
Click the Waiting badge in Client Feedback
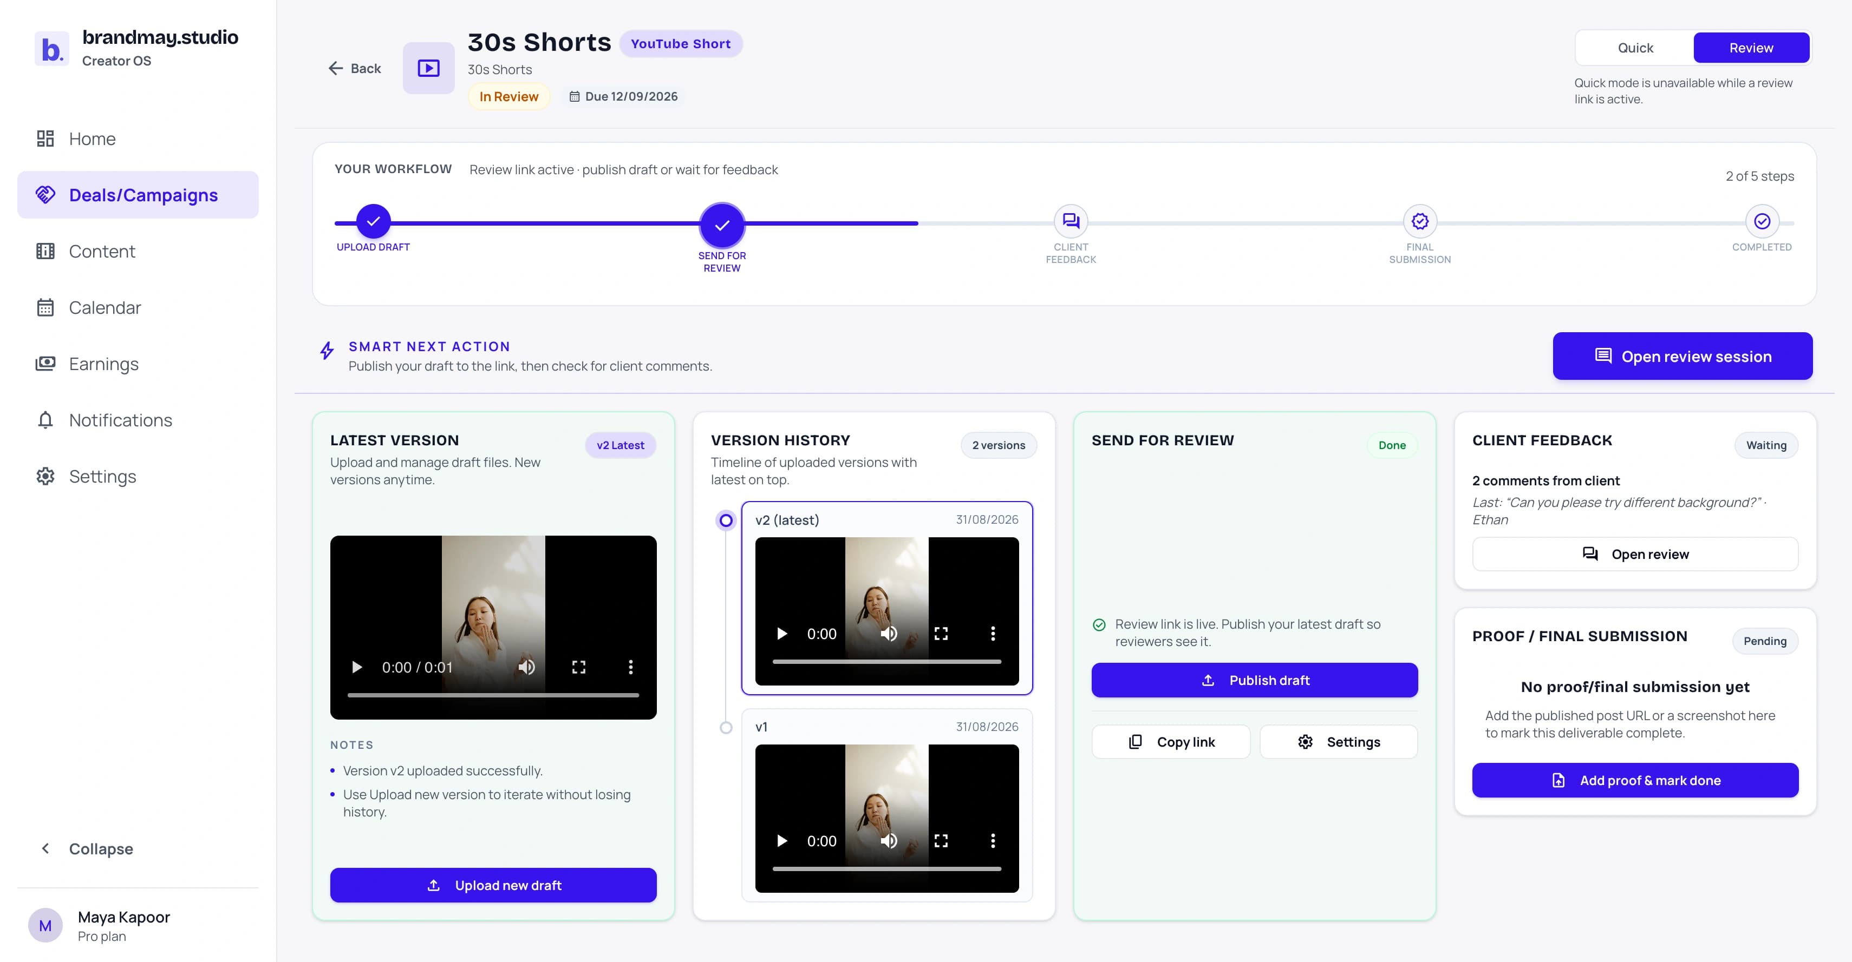1766,445
